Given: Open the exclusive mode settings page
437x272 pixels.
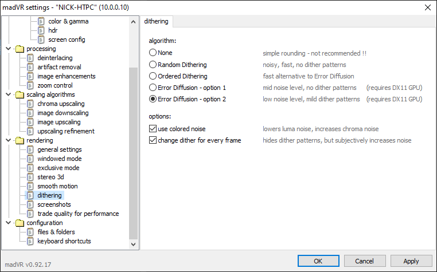Looking at the screenshot, I should click(x=58, y=168).
